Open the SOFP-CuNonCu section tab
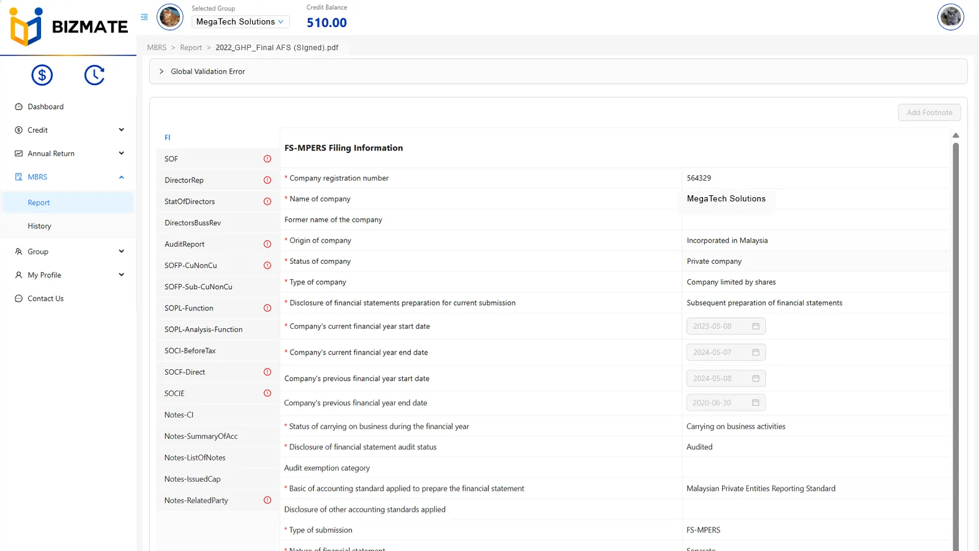This screenshot has width=979, height=551. 191,266
